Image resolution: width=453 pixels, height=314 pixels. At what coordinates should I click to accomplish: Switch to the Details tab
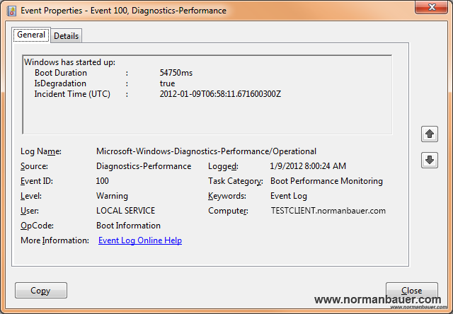[66, 36]
